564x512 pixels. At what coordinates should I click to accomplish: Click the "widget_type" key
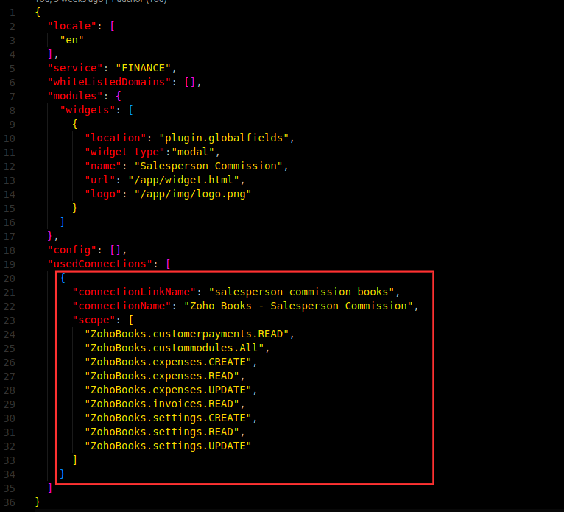click(125, 152)
